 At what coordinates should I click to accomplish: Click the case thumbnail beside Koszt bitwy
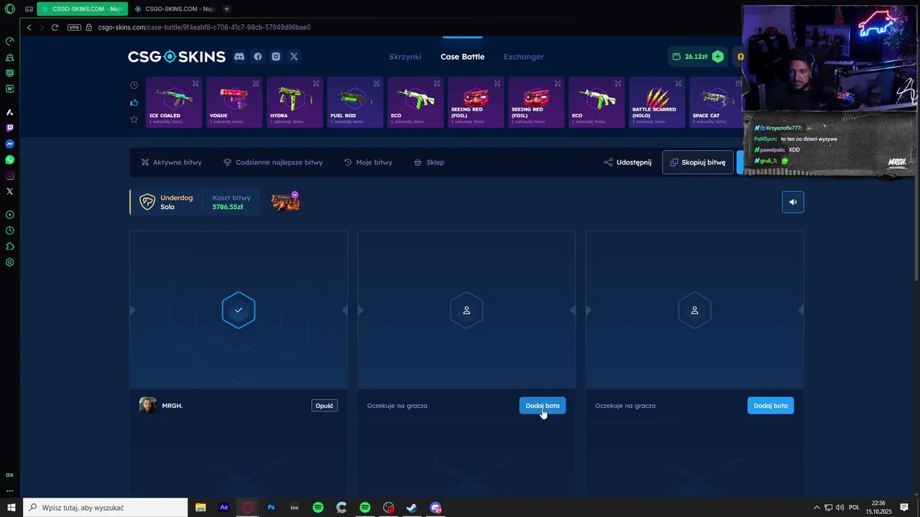click(x=285, y=202)
